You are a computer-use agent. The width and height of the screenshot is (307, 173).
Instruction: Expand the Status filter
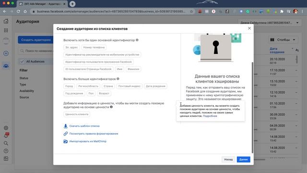tap(24, 78)
